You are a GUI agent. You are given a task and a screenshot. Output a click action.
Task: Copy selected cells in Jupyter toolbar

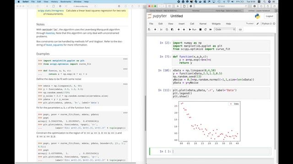click(x=167, y=29)
